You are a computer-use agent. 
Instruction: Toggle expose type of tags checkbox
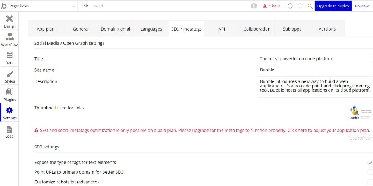click(x=370, y=163)
